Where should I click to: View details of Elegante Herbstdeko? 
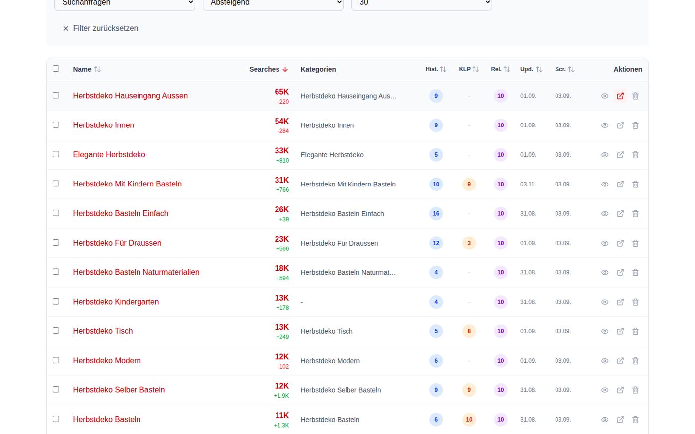[x=605, y=155]
